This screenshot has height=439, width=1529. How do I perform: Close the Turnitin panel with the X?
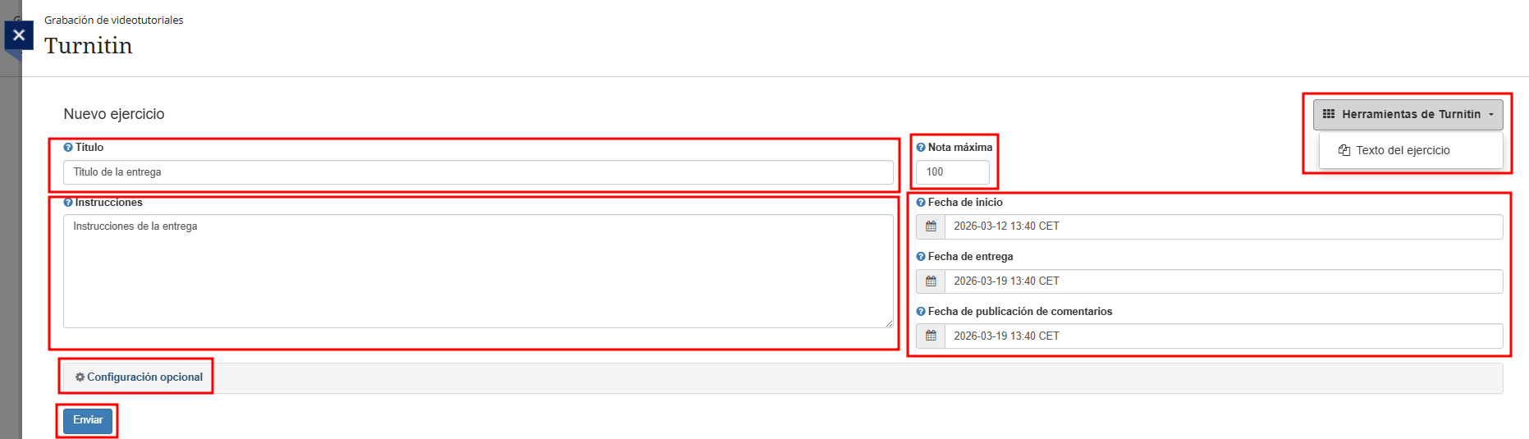click(19, 35)
